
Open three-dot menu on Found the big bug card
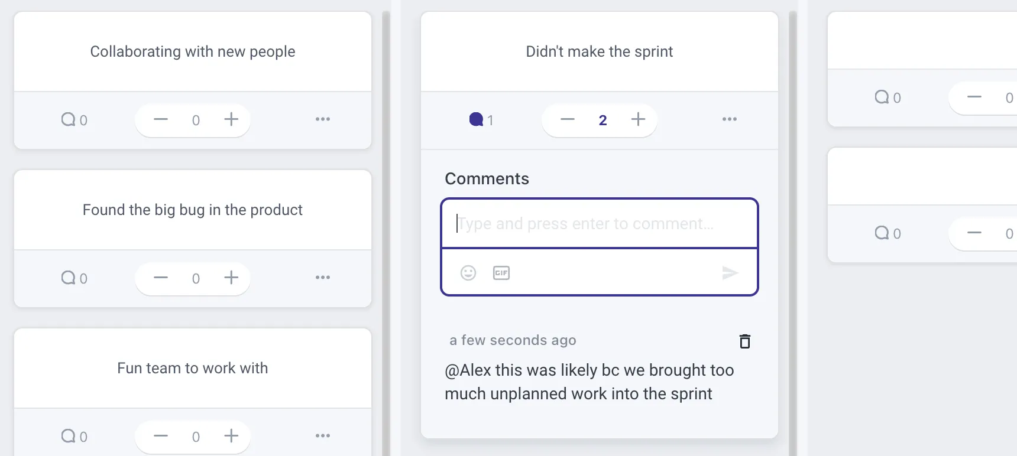(x=322, y=278)
